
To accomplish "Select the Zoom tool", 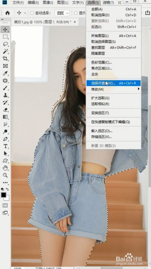I will (x=5, y=175).
